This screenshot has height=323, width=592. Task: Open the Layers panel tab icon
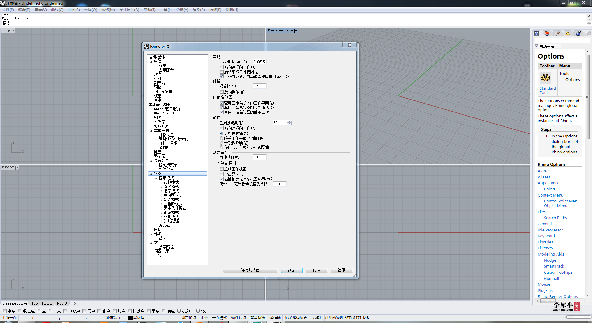pyautogui.click(x=547, y=34)
